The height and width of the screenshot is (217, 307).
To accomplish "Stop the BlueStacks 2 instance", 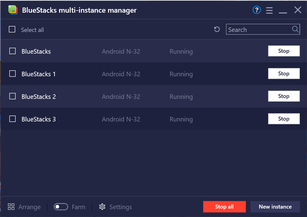I will coord(284,96).
